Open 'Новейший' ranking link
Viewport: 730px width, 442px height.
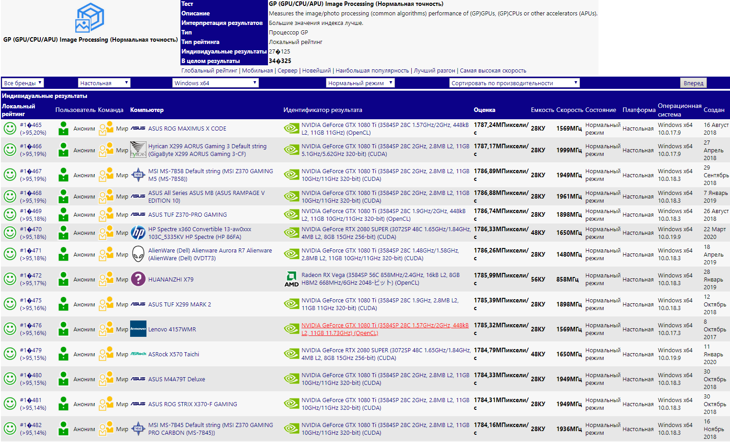pyautogui.click(x=316, y=70)
